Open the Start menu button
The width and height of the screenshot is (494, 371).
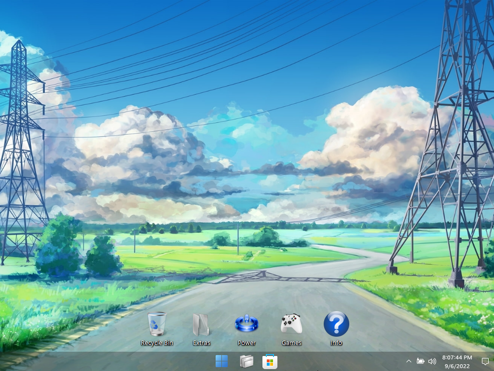tap(221, 361)
